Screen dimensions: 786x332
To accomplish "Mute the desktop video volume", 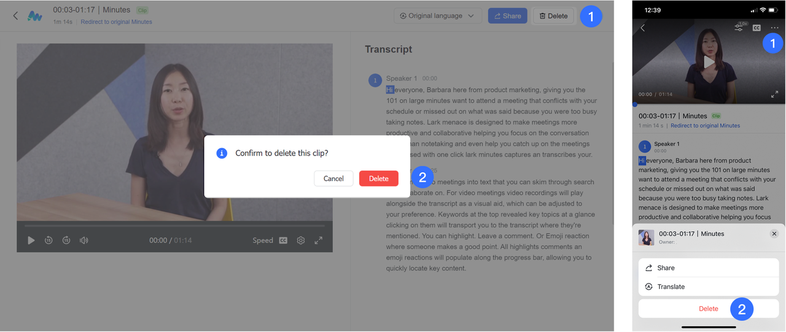I will coord(84,241).
